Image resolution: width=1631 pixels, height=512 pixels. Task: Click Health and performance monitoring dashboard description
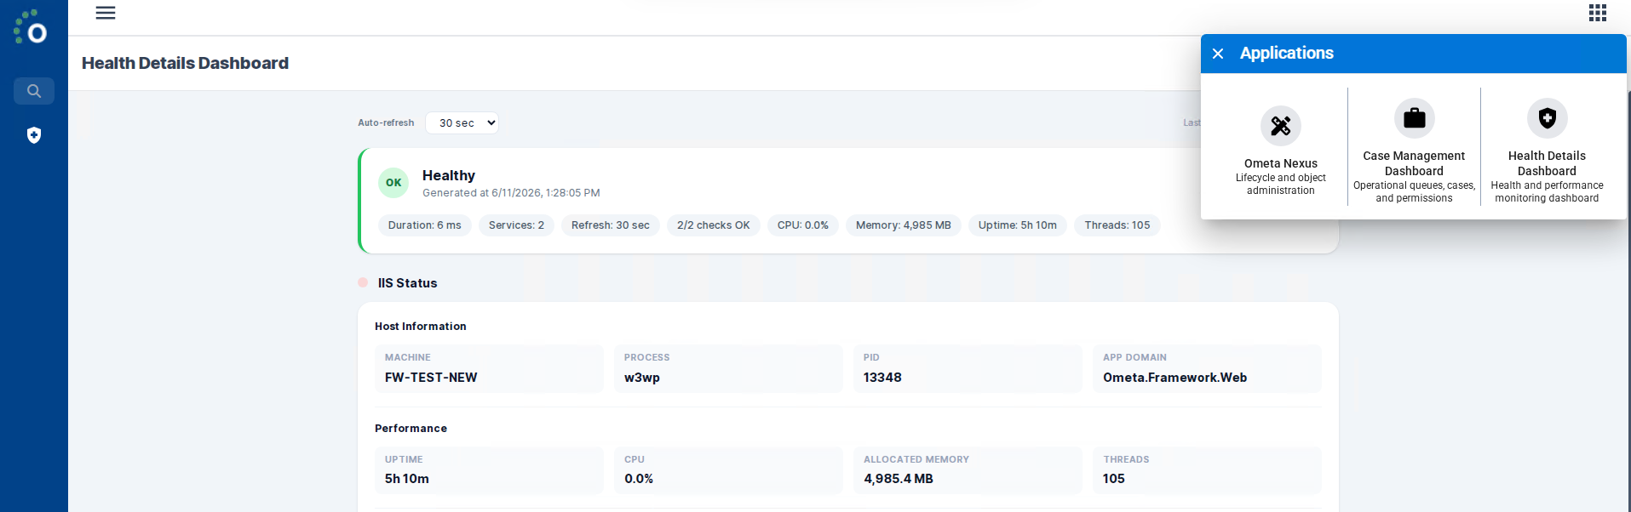click(1547, 191)
